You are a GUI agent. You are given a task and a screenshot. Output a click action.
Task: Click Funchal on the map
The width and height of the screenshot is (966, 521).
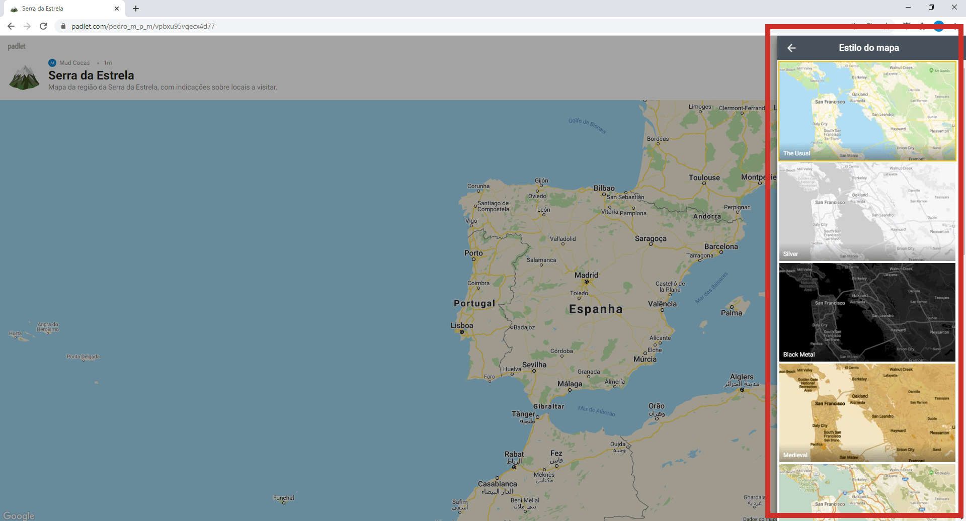[x=284, y=498]
